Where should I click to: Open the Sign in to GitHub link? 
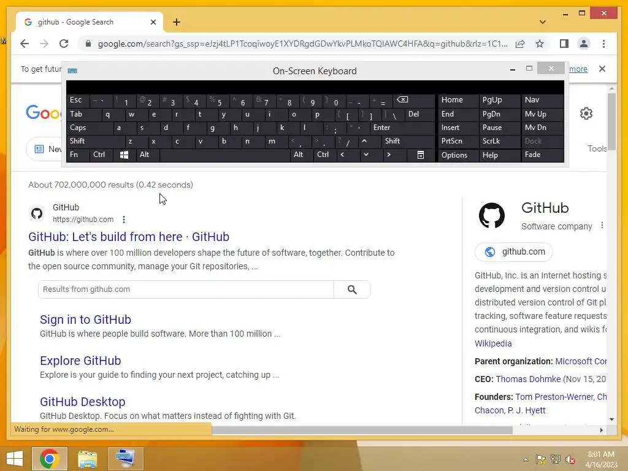pyautogui.click(x=85, y=320)
